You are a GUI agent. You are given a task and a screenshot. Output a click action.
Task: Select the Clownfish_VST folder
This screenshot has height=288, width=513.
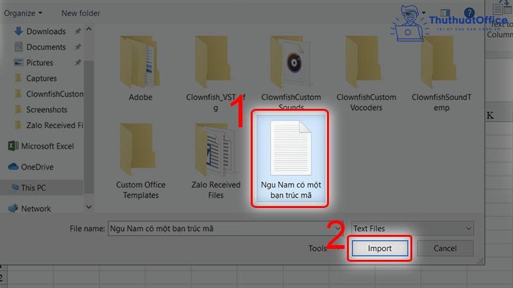pyautogui.click(x=215, y=74)
